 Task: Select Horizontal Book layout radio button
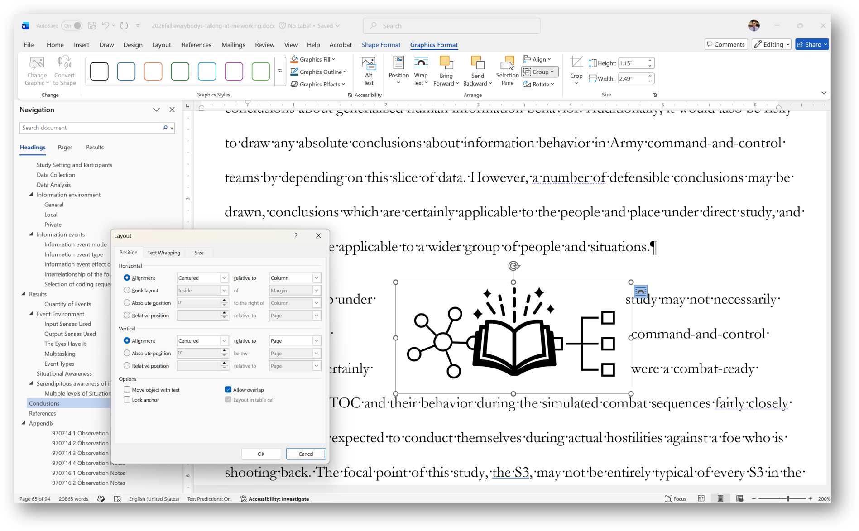[x=127, y=290]
